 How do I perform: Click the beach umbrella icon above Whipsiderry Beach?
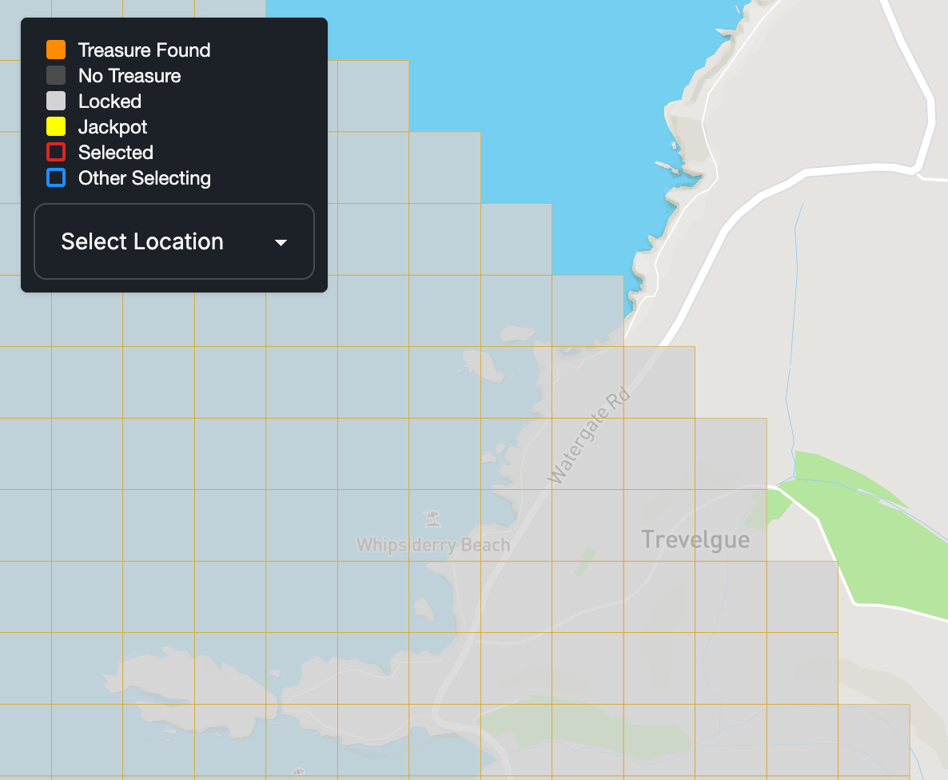point(432,518)
